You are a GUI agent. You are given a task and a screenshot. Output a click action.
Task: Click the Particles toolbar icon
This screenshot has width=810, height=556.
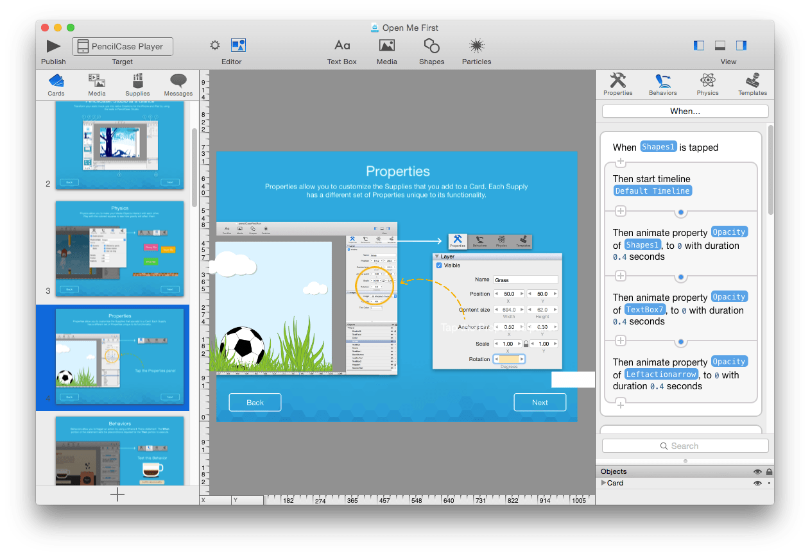(x=476, y=46)
